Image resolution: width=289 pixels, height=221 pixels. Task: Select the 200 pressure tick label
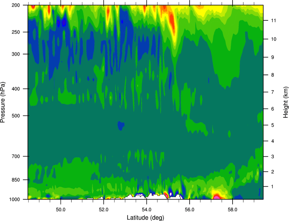point(16,5)
